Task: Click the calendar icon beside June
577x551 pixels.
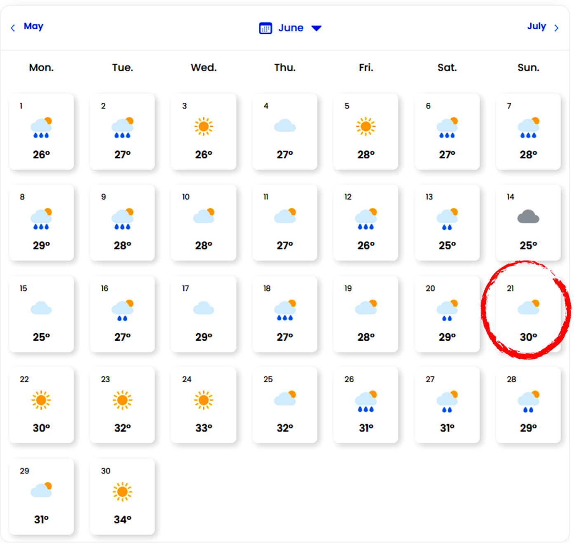Action: [x=265, y=28]
